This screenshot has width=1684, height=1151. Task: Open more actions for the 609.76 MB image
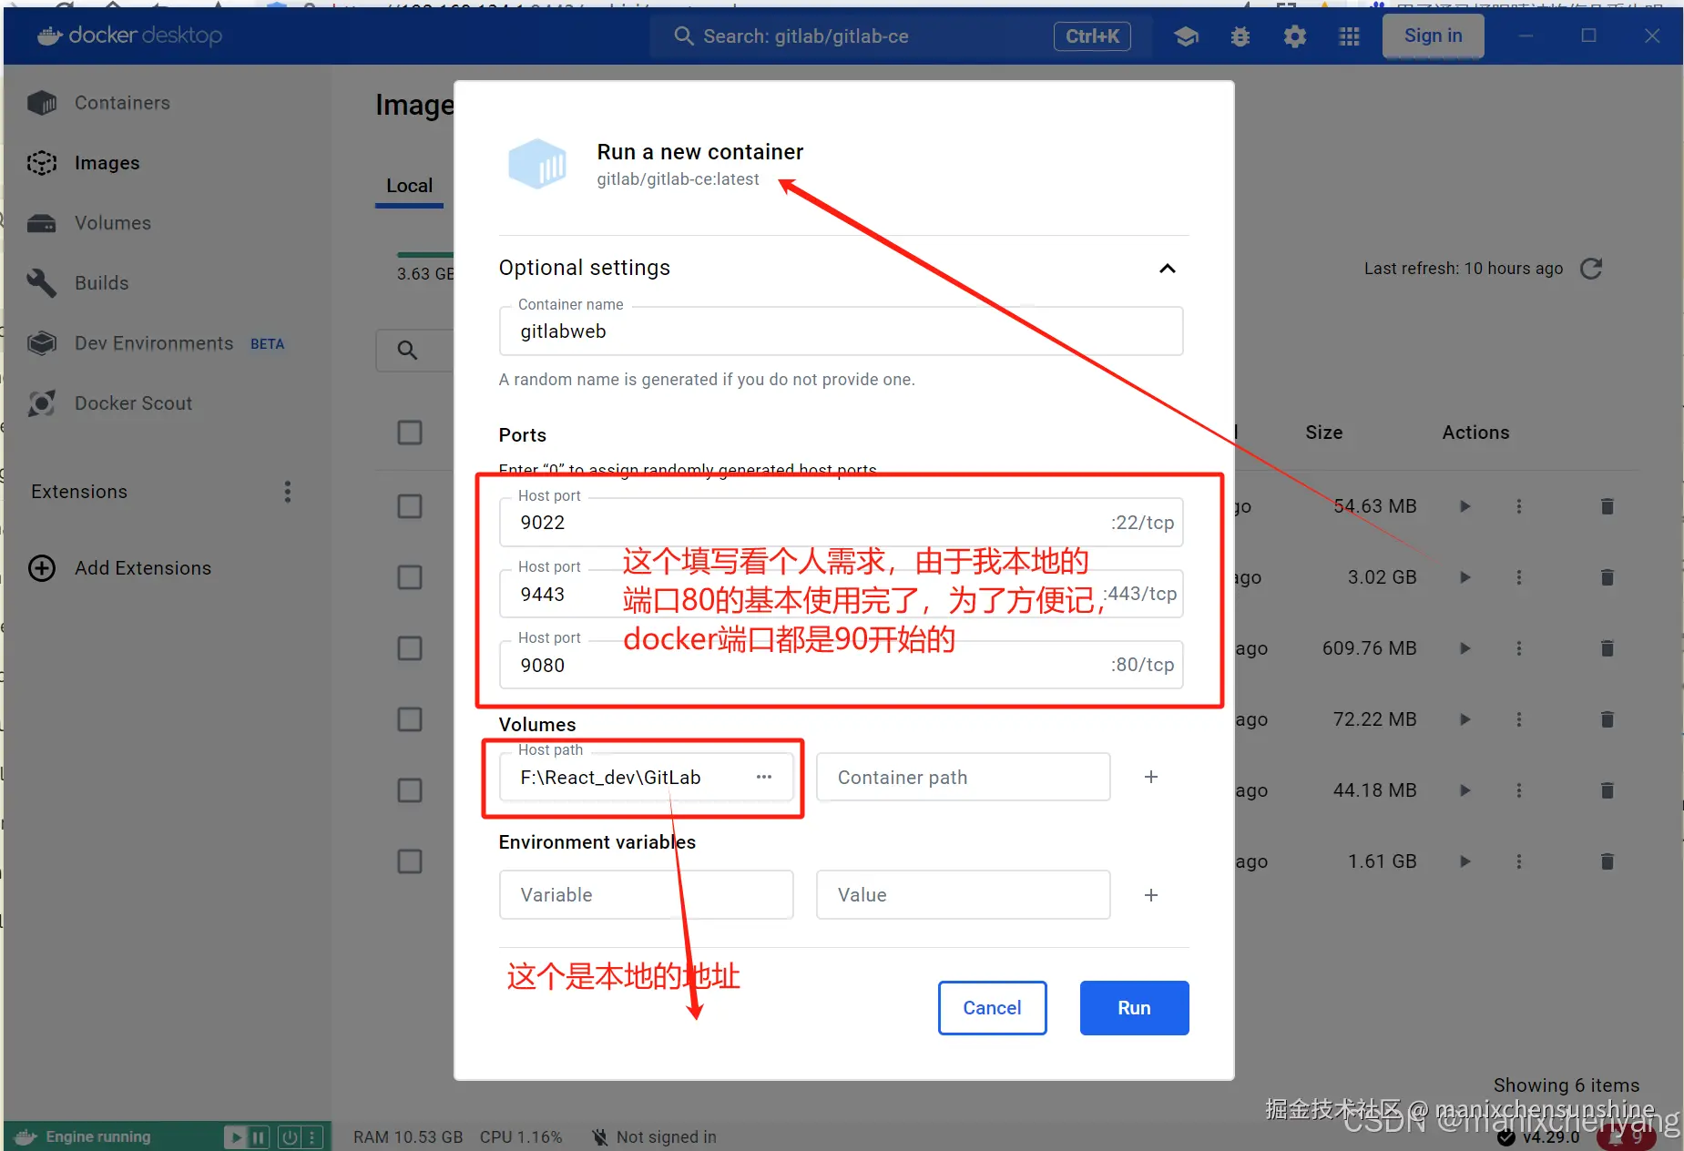pos(1519,648)
